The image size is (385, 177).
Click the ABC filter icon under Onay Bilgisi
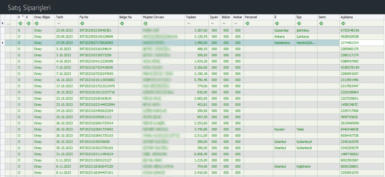click(x=36, y=23)
